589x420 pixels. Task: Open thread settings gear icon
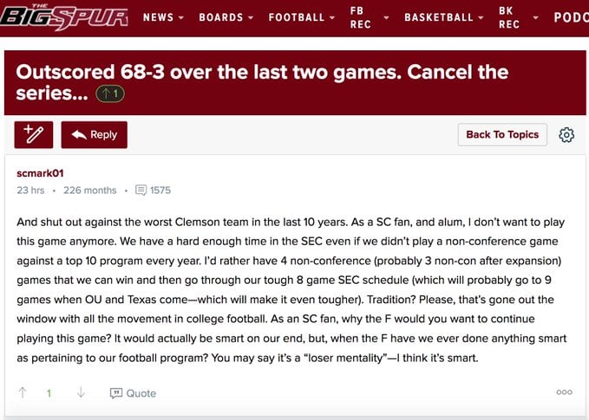pos(566,135)
